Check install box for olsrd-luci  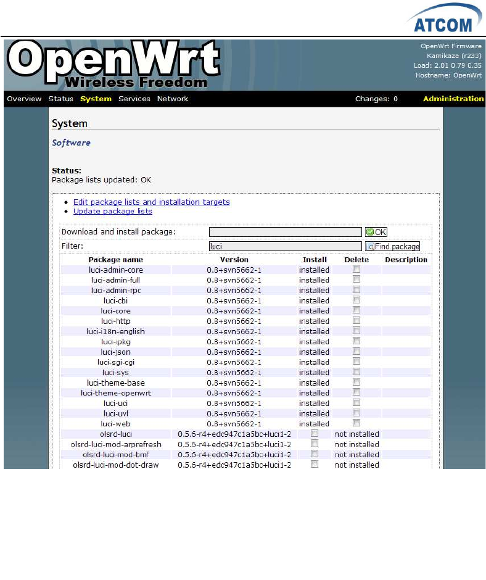pos(315,433)
